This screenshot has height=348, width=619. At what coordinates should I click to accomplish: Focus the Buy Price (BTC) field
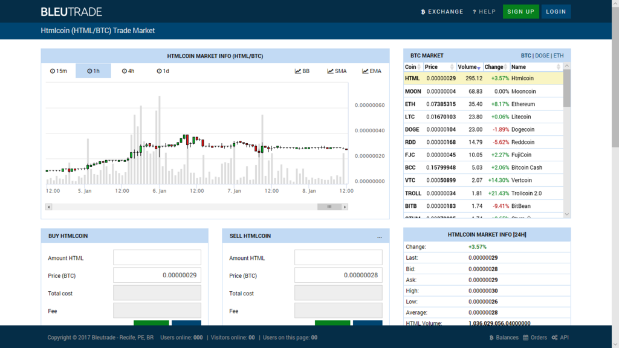tap(157, 275)
